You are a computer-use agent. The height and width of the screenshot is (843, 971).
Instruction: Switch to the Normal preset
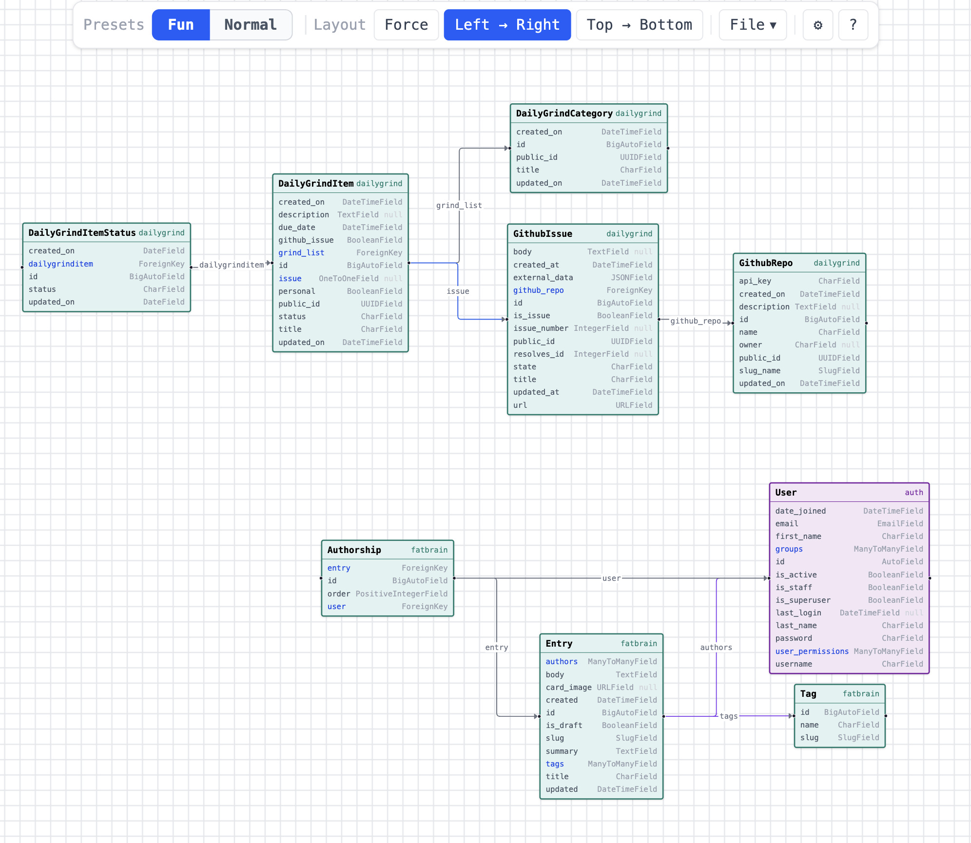point(251,25)
